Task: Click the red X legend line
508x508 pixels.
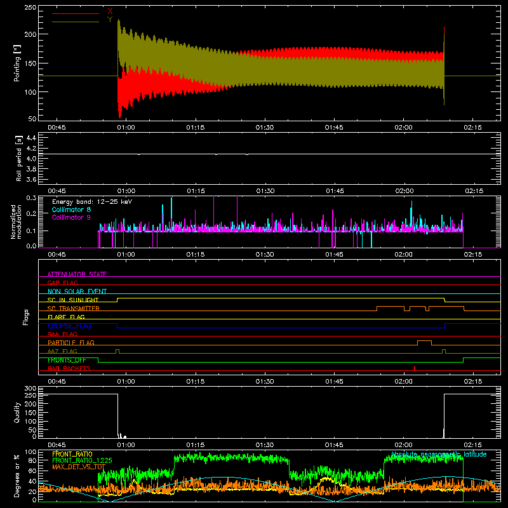Action: coord(75,13)
